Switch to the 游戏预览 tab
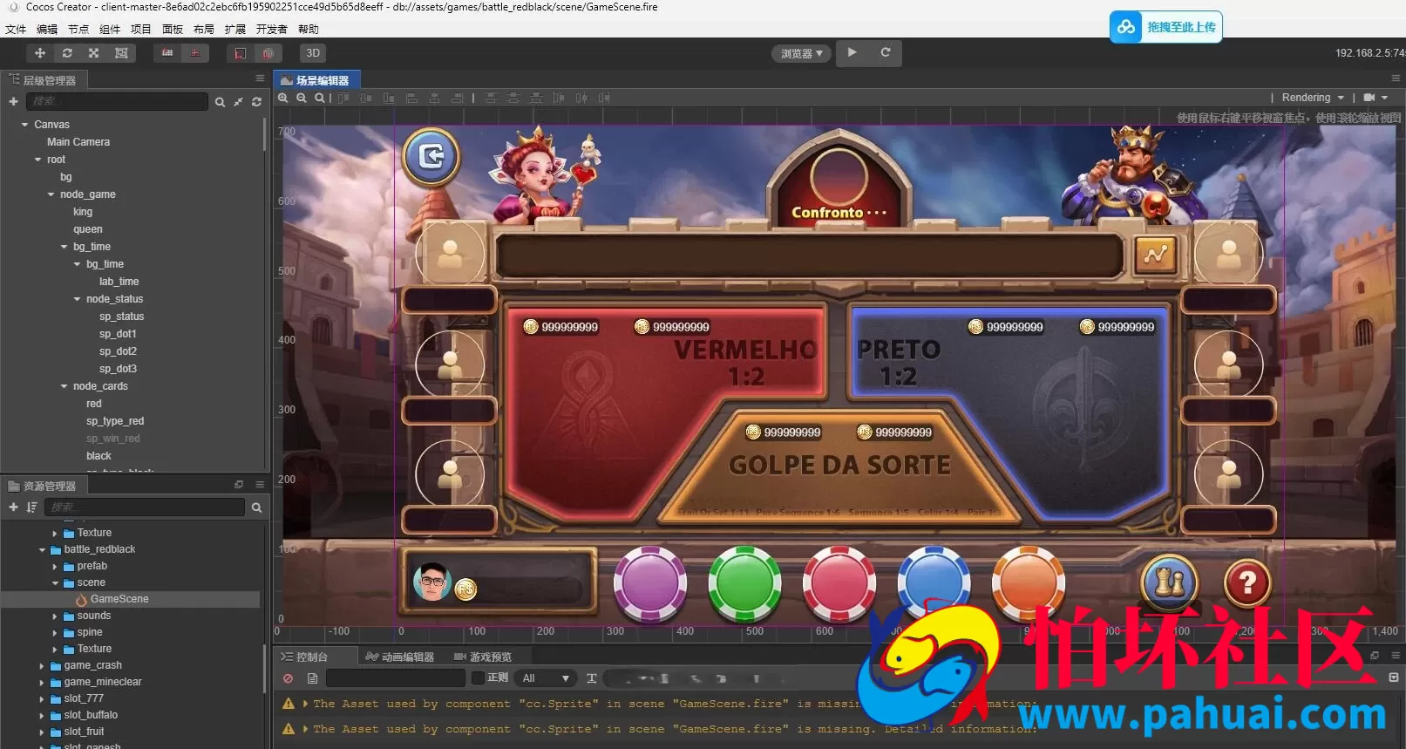The width and height of the screenshot is (1406, 749). point(484,657)
